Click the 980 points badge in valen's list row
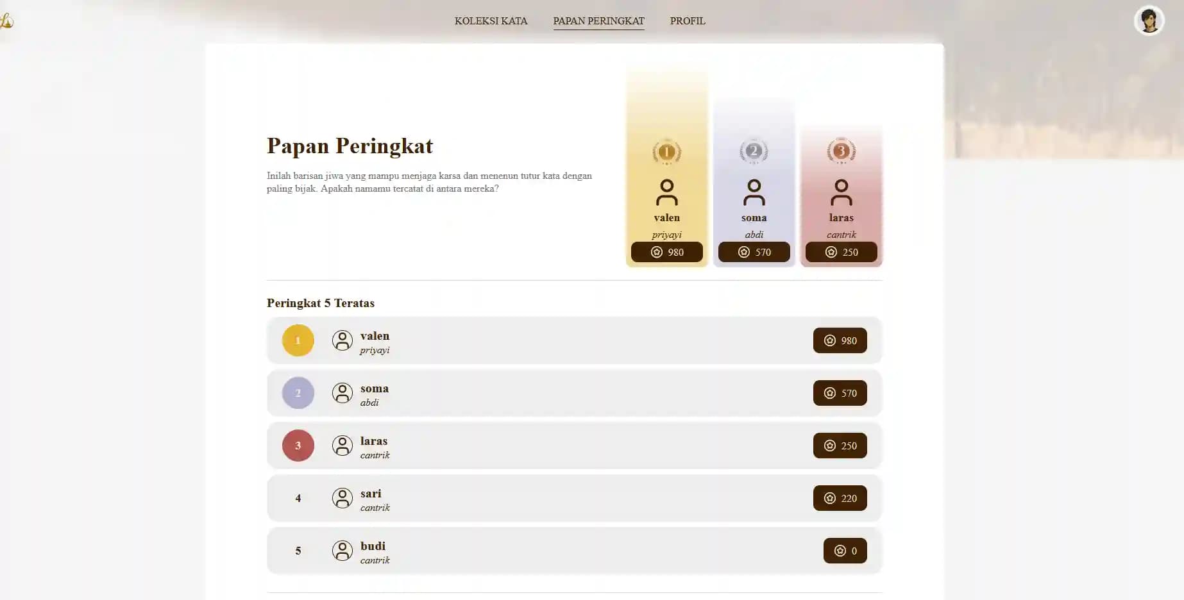The height and width of the screenshot is (600, 1184). 840,340
